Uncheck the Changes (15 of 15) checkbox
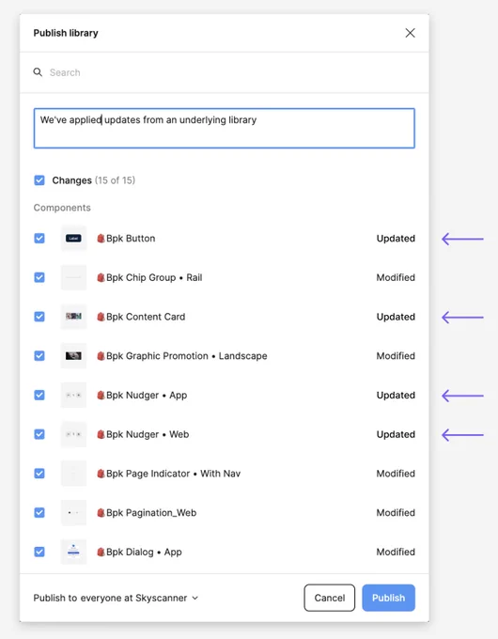This screenshot has width=498, height=639. pyautogui.click(x=39, y=180)
